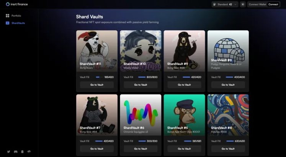The width and height of the screenshot is (286, 157).
Task: Click the insrt Finance logo
Action: tap(17, 4)
